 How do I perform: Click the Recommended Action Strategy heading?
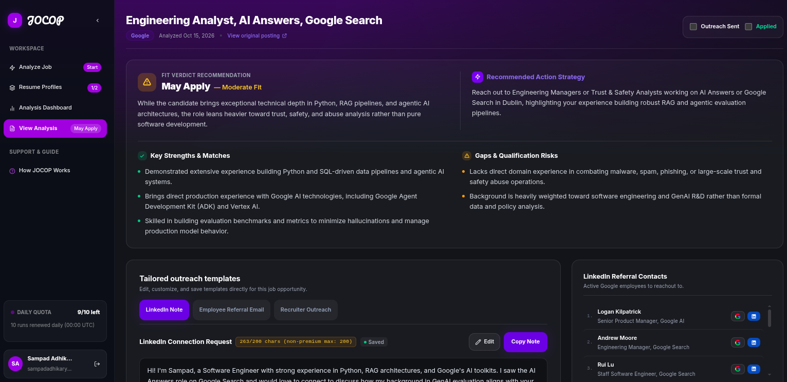tap(536, 77)
